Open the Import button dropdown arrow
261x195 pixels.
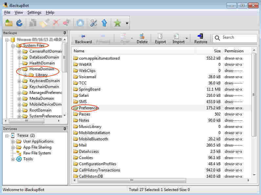(187, 39)
